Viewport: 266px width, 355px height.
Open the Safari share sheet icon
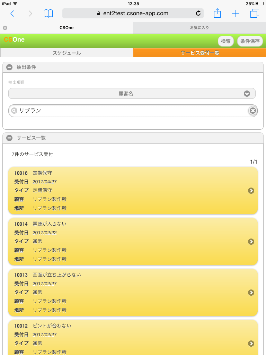[x=217, y=13]
